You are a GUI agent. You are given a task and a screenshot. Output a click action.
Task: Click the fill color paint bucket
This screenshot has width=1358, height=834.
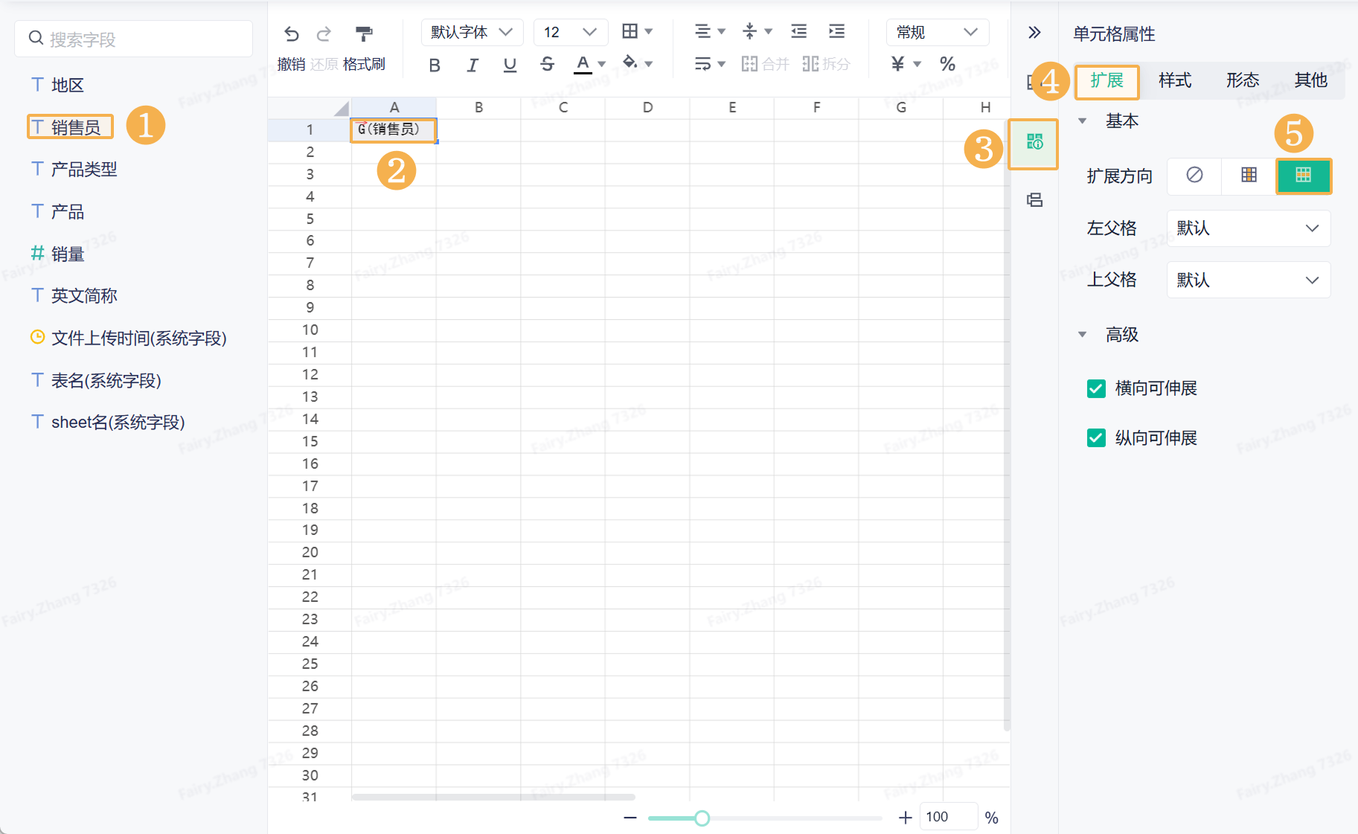click(x=630, y=62)
